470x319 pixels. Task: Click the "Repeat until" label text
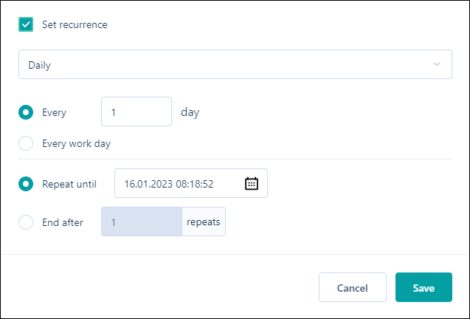click(69, 184)
